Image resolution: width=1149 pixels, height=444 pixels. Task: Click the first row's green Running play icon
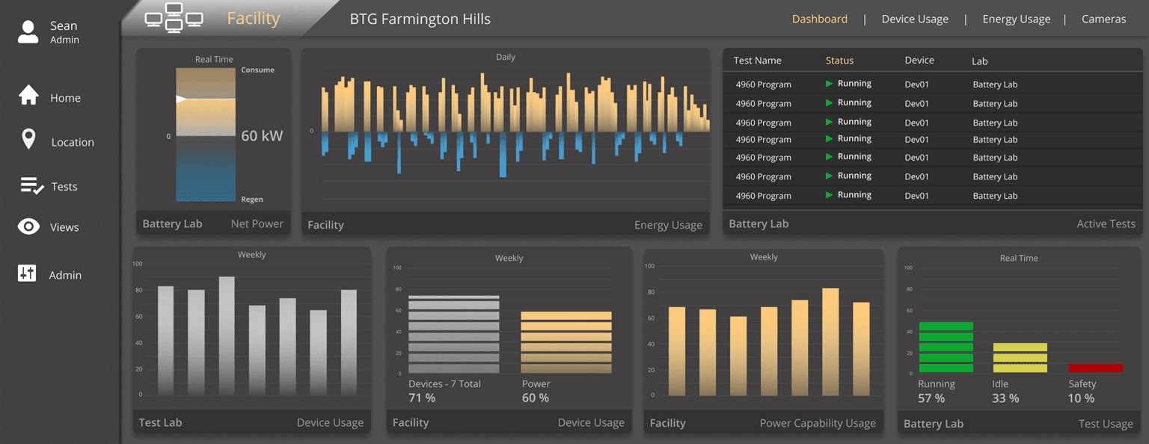(829, 84)
